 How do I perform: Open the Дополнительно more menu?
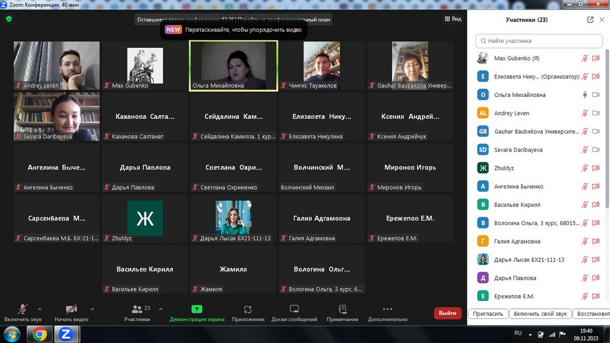point(388,312)
